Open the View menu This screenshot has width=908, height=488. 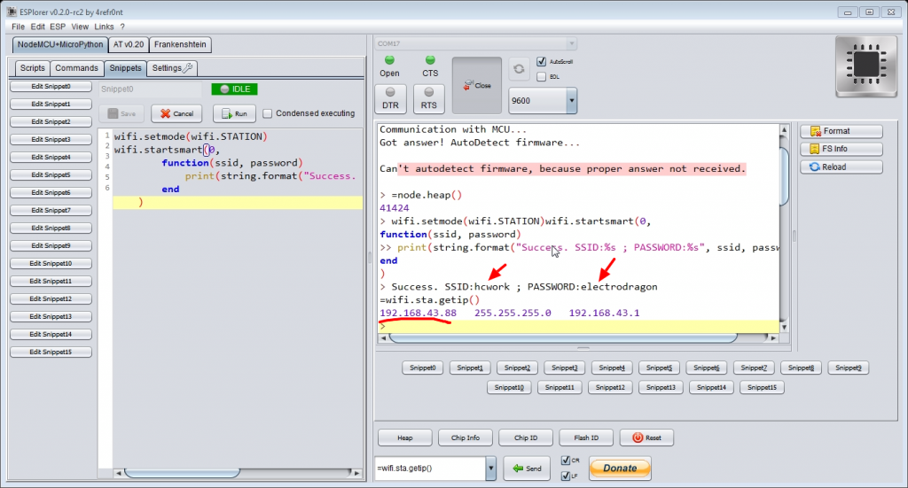pos(80,27)
